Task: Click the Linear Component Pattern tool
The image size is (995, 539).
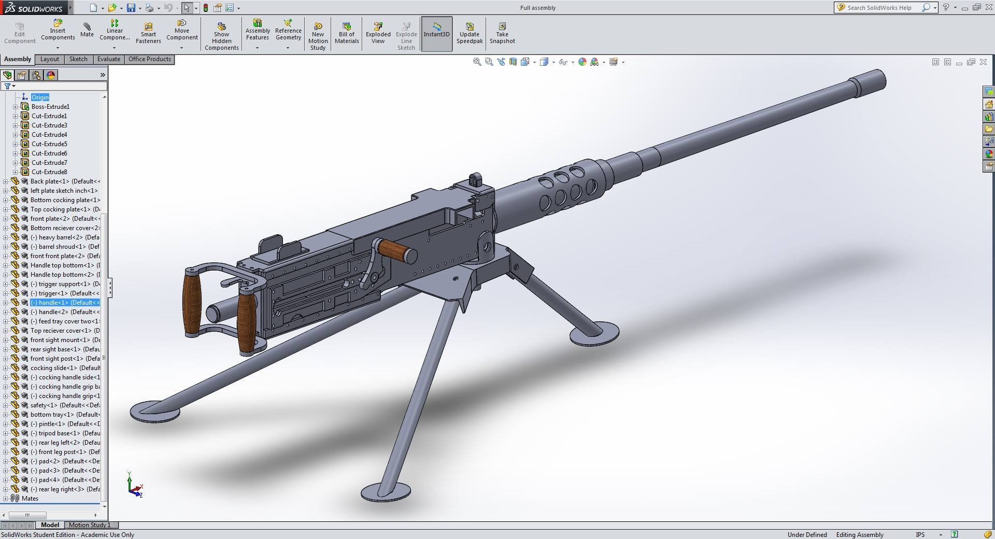Action: [115, 30]
